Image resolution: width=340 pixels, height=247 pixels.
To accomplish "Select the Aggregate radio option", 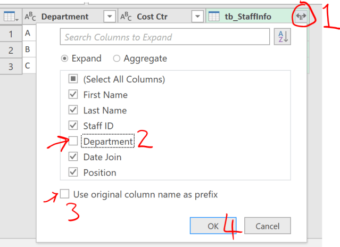I will (x=117, y=59).
